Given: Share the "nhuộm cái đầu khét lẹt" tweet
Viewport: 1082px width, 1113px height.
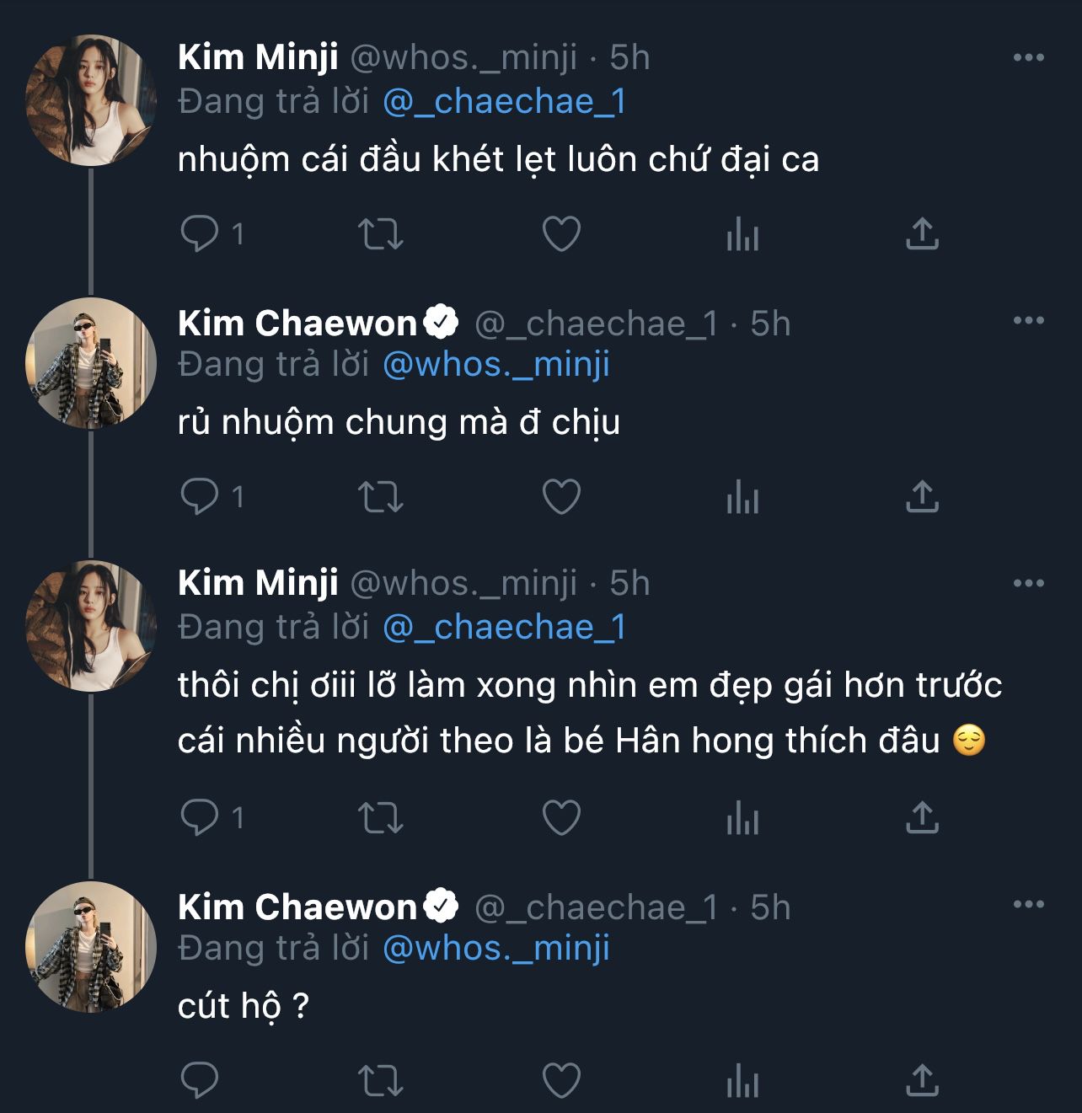Looking at the screenshot, I should pyautogui.click(x=922, y=234).
